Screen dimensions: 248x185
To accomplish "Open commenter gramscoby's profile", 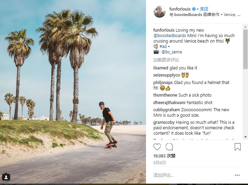I will [164, 122].
